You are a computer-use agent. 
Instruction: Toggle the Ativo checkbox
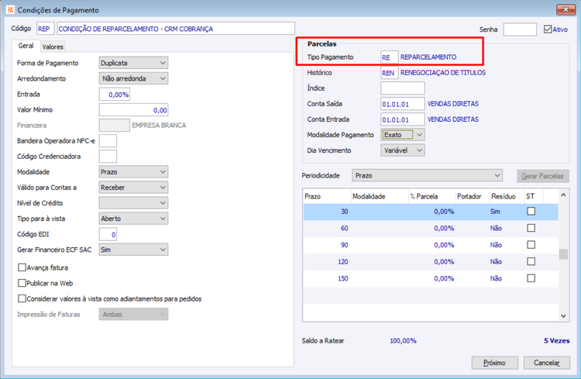coord(548,29)
